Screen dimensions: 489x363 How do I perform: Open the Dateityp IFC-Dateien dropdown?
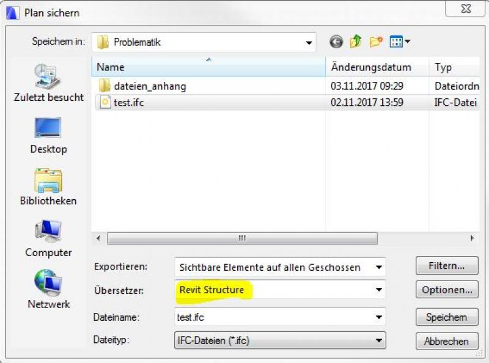(380, 340)
